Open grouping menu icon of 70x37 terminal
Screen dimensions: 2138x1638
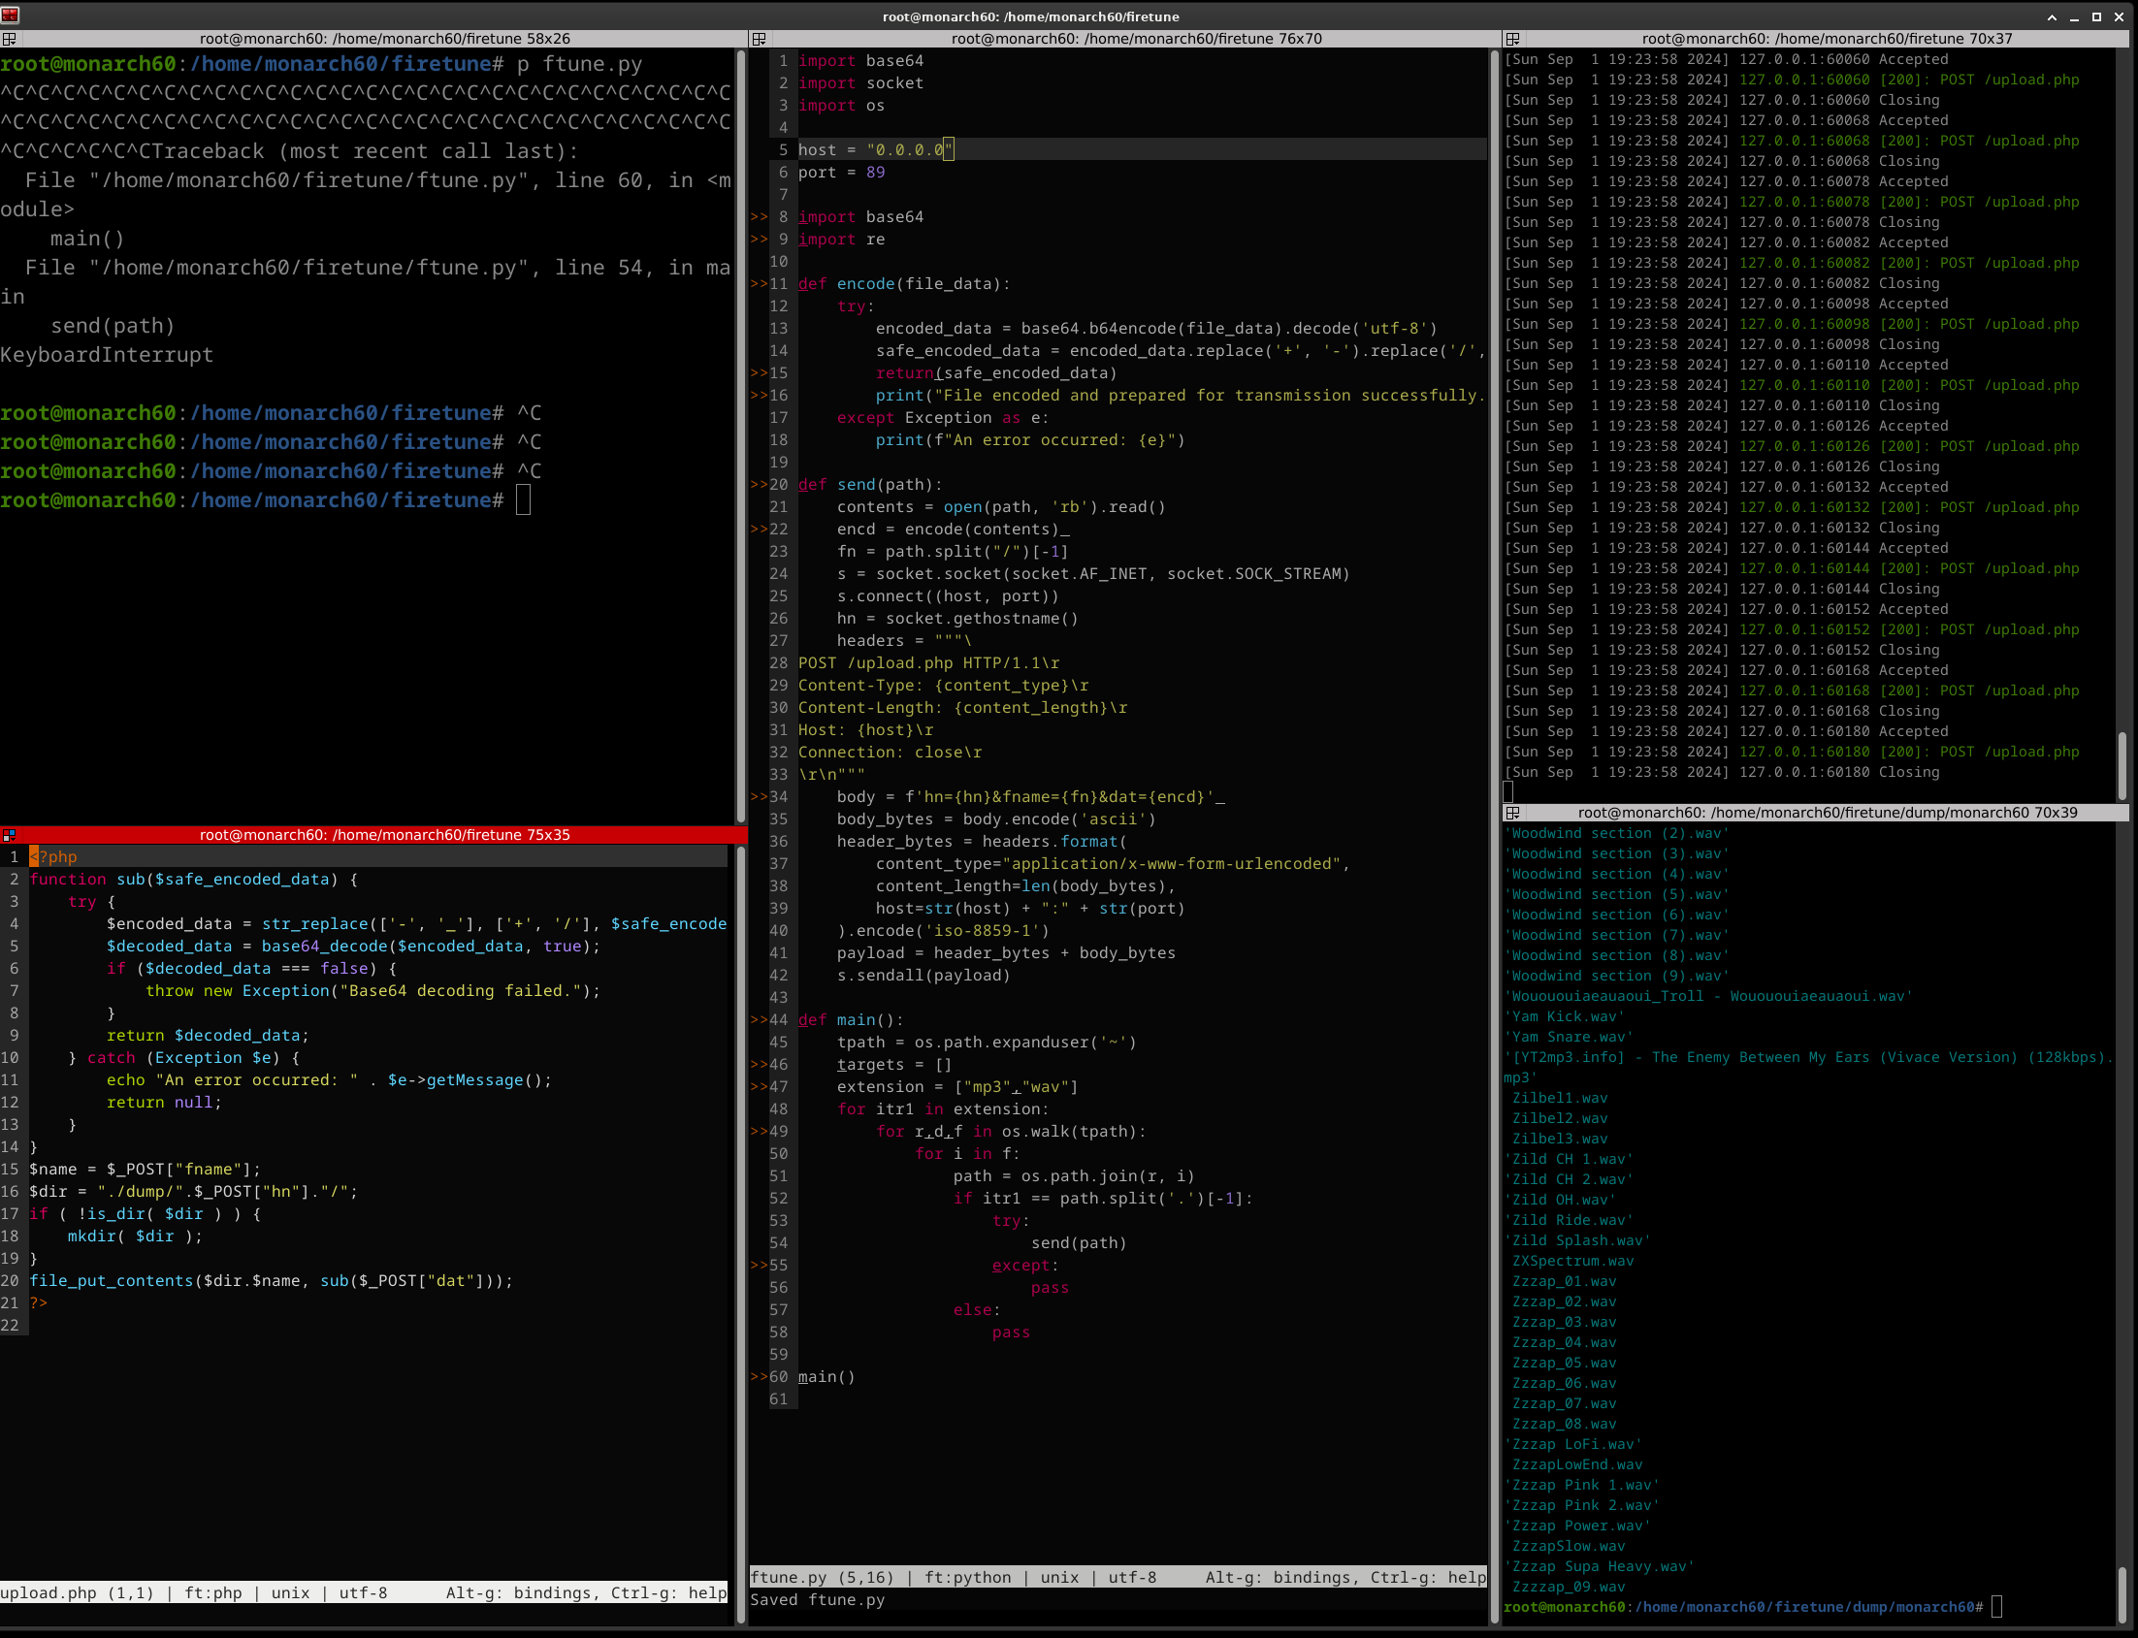(1512, 39)
